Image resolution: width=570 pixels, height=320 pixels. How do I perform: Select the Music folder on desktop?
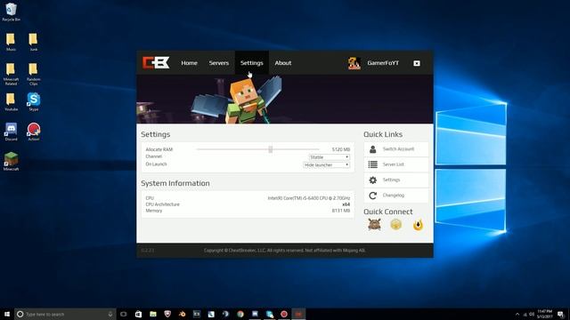11,42
